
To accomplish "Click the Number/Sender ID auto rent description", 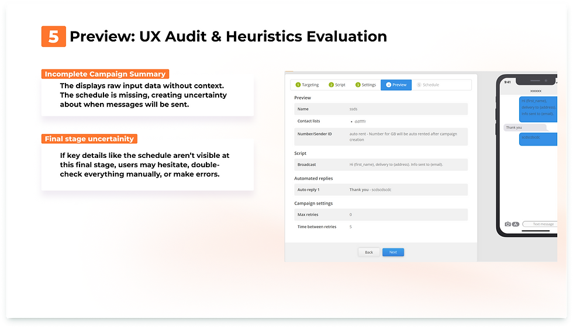I will pyautogui.click(x=403, y=137).
